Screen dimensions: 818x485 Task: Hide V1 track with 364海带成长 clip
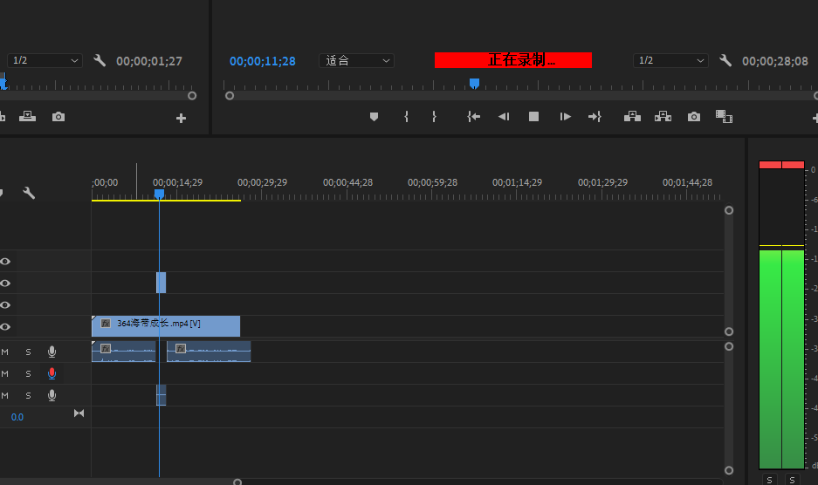point(5,327)
